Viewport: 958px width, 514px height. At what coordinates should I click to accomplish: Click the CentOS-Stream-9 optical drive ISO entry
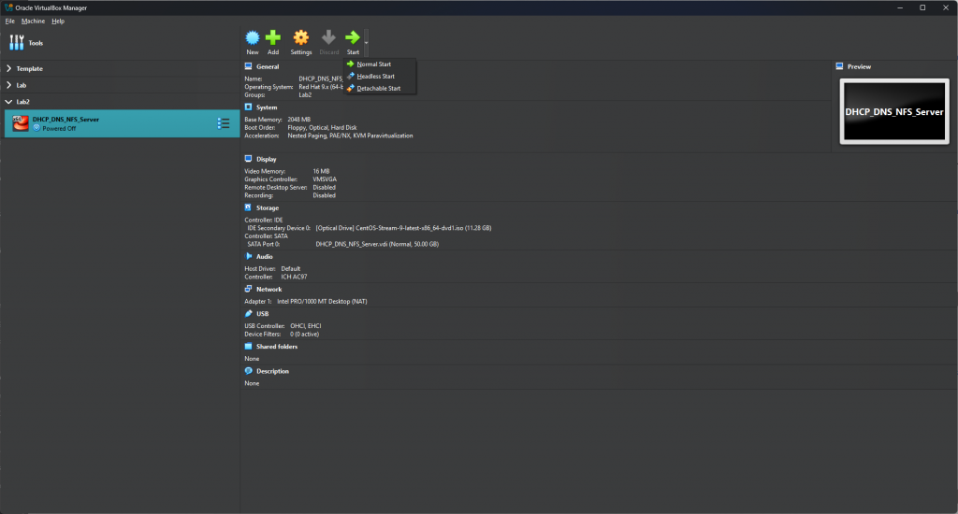(x=403, y=228)
